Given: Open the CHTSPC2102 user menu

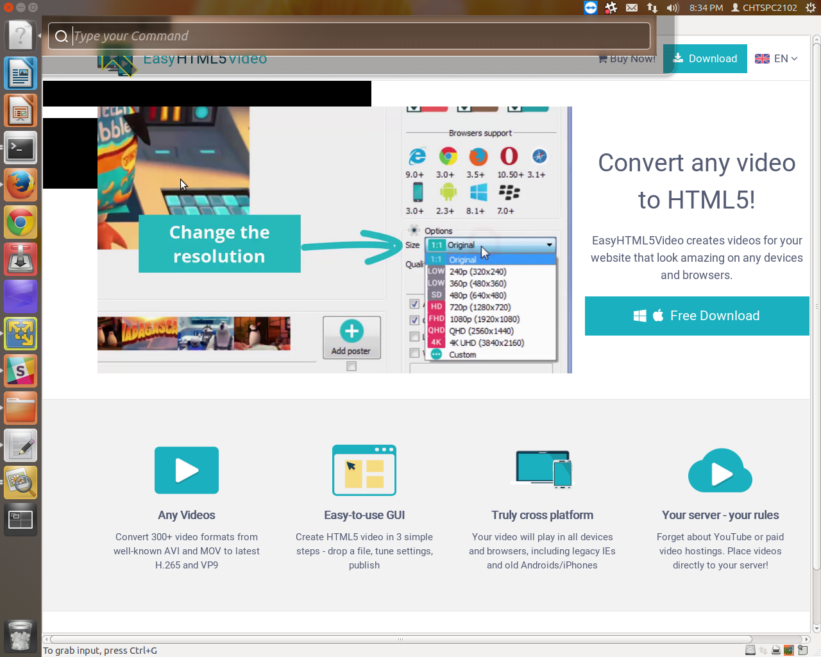Looking at the screenshot, I should click(x=764, y=8).
